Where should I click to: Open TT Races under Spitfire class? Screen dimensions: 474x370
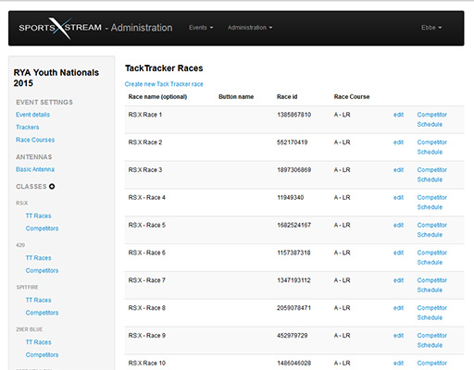click(x=38, y=300)
